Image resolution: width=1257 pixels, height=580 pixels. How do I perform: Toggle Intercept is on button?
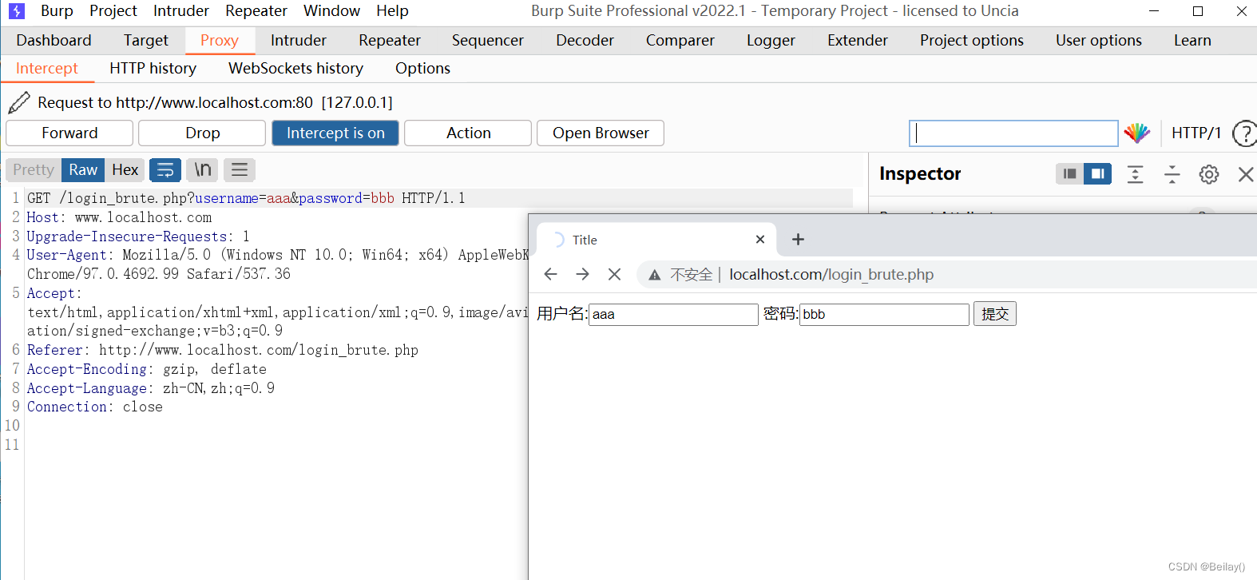[335, 133]
